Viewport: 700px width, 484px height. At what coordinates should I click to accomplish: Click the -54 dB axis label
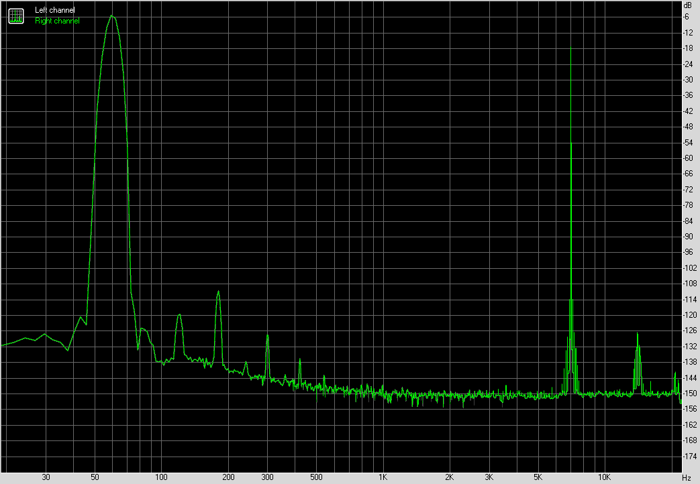pyautogui.click(x=689, y=142)
